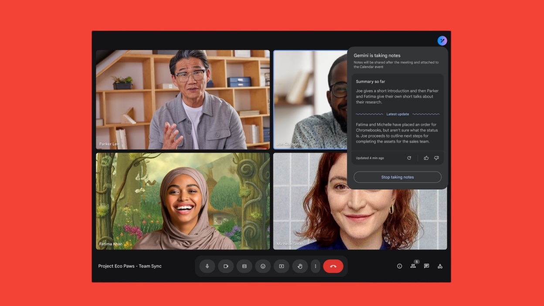Give the summary a thumbs up
Image resolution: width=544 pixels, height=306 pixels.
pyautogui.click(x=426, y=158)
